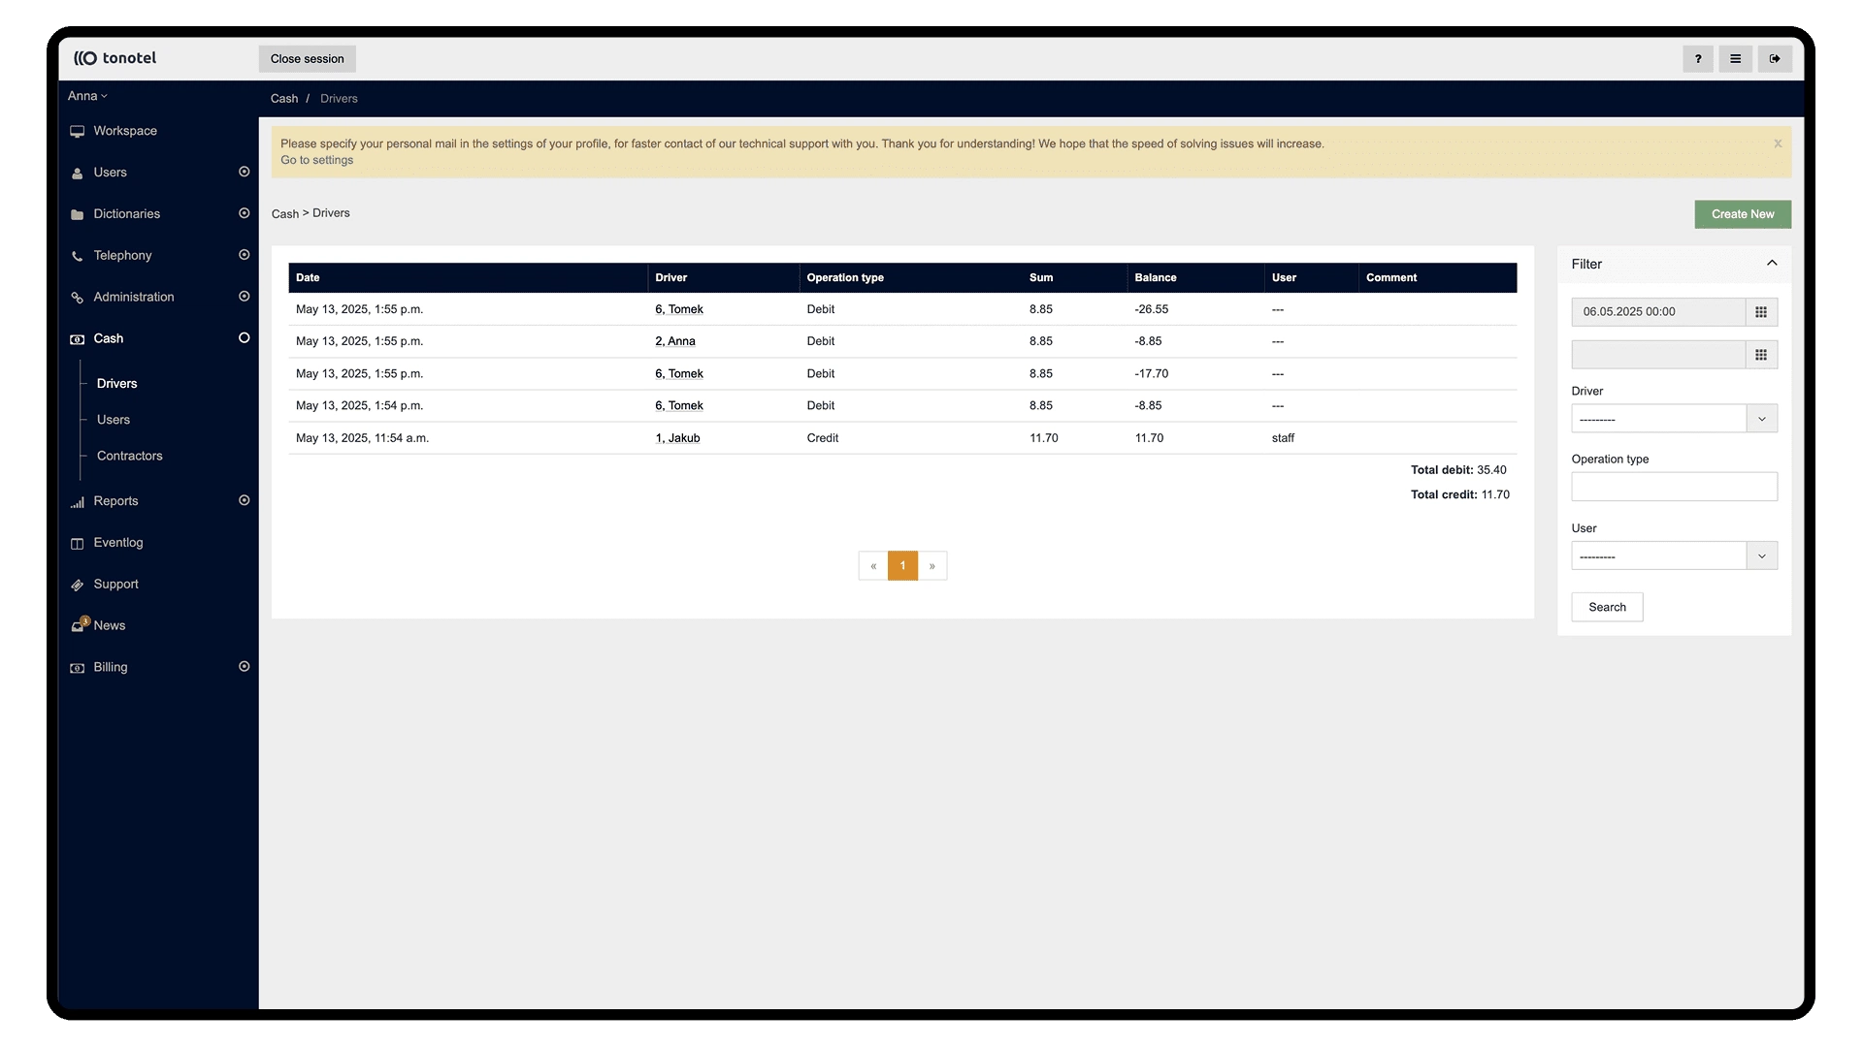Open Contractors under Cash menu

click(129, 456)
